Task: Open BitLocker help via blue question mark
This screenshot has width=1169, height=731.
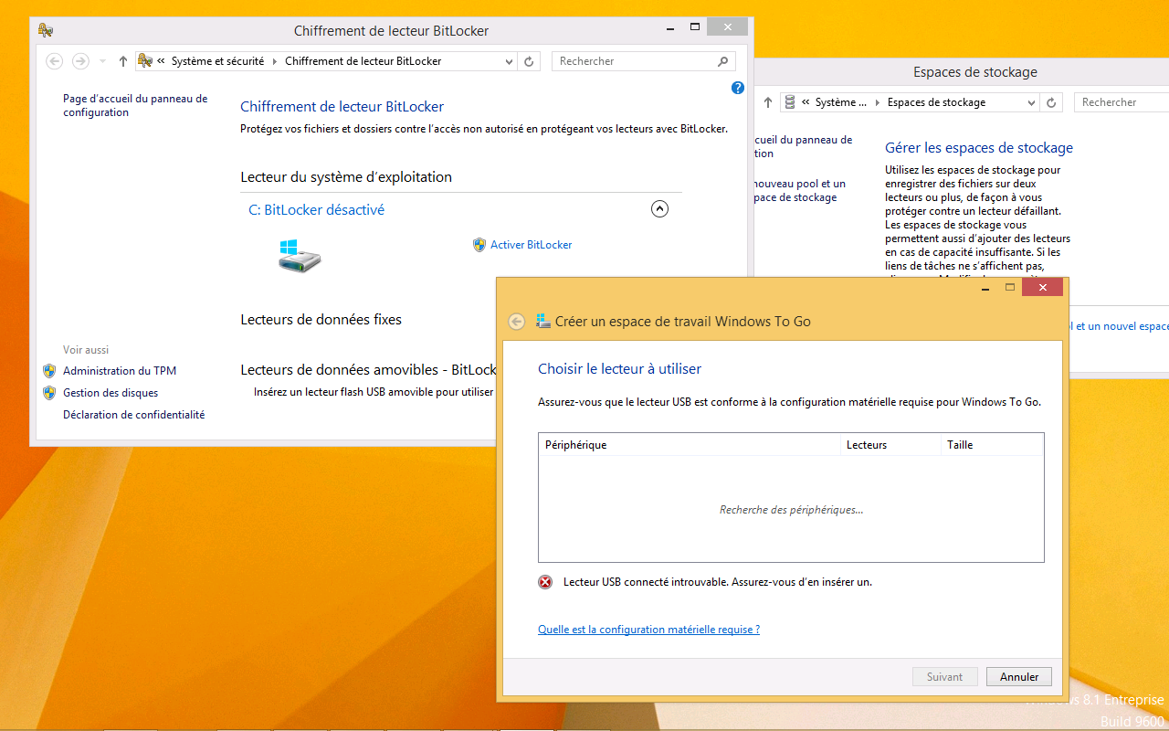Action: [738, 88]
